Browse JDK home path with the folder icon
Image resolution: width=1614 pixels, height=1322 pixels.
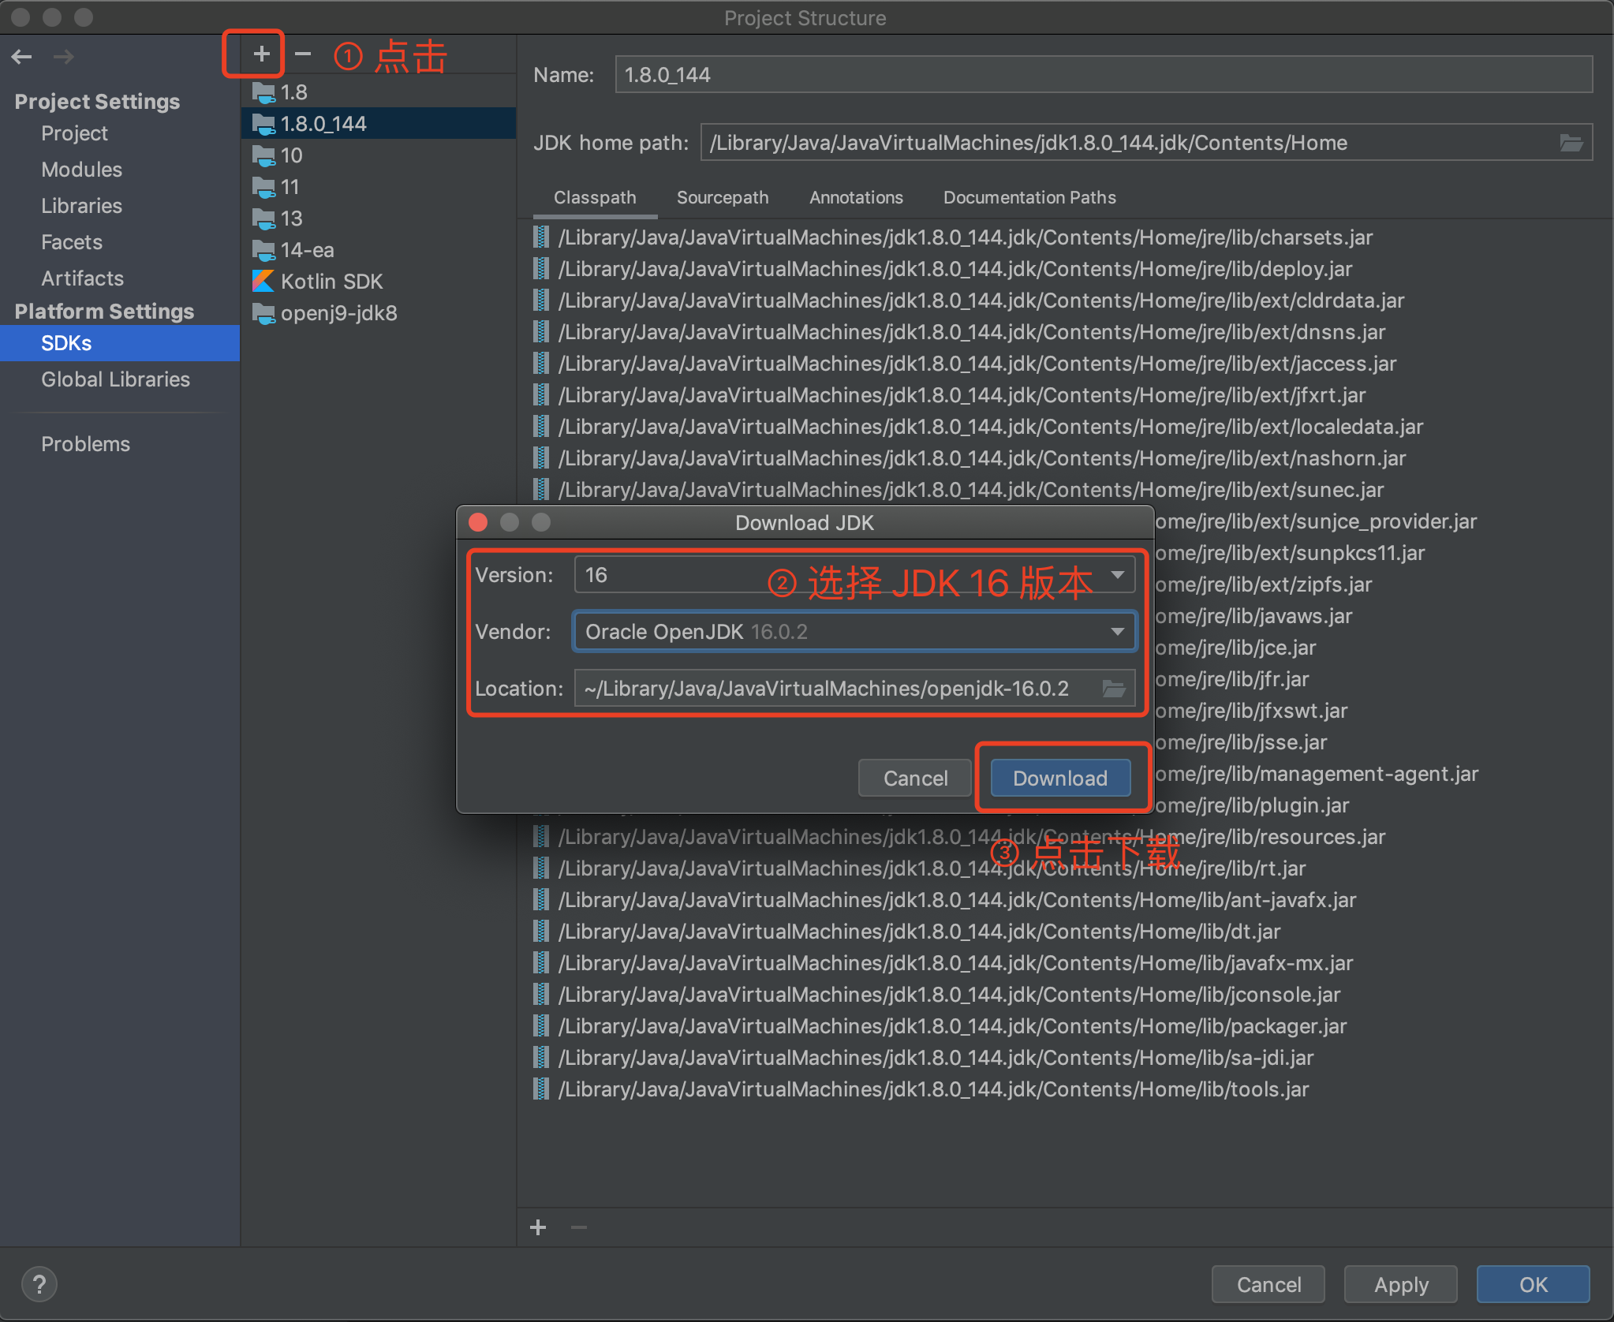1572,142
